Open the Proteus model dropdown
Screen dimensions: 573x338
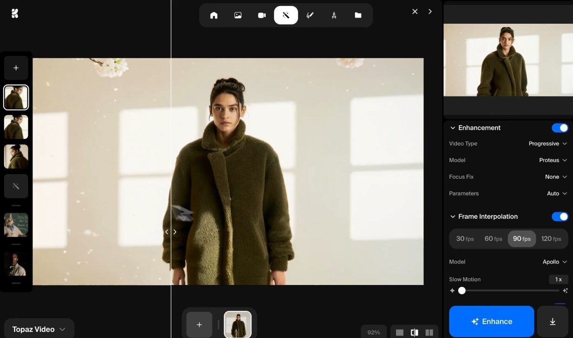click(x=553, y=160)
